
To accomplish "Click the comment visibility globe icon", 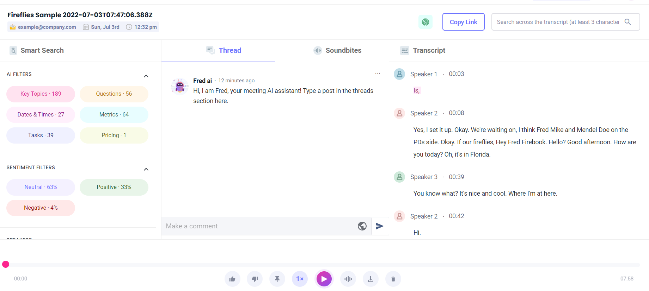I will [362, 226].
